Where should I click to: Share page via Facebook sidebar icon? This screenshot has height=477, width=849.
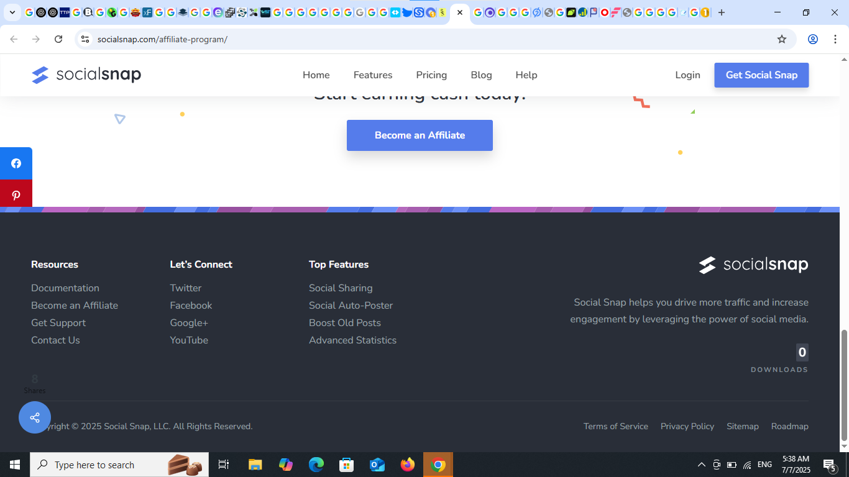[16, 163]
